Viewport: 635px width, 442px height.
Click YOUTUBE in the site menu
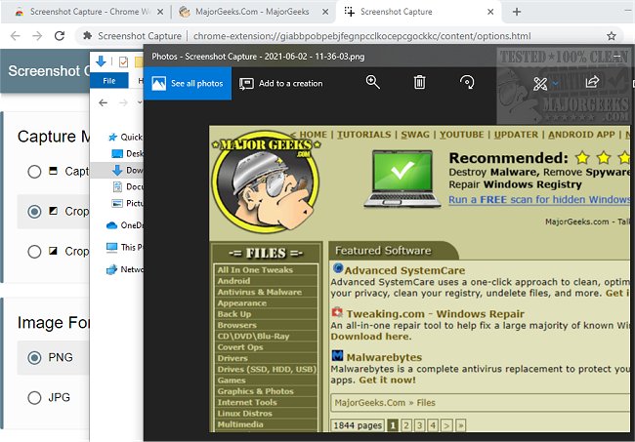[x=462, y=135]
